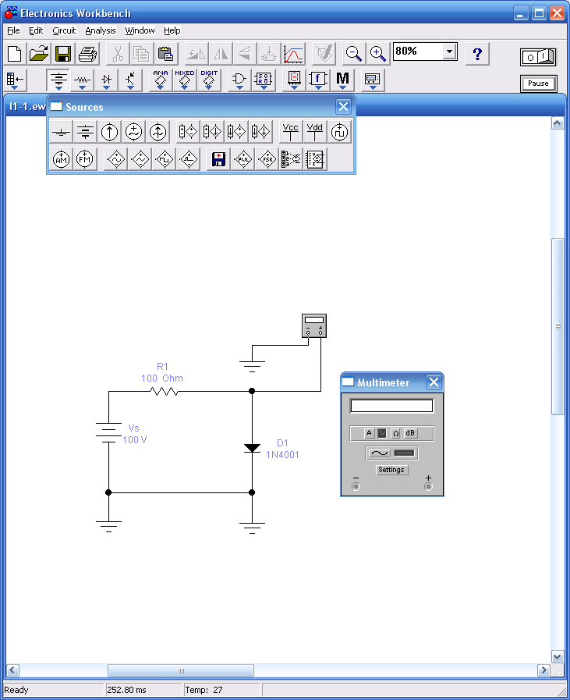Open the zoom percentage dropdown arrow
Screen dimensions: 570x700
coord(450,52)
